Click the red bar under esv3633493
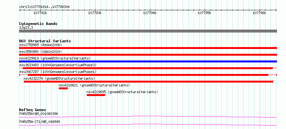This screenshot has width=286, height=129. 148,68
